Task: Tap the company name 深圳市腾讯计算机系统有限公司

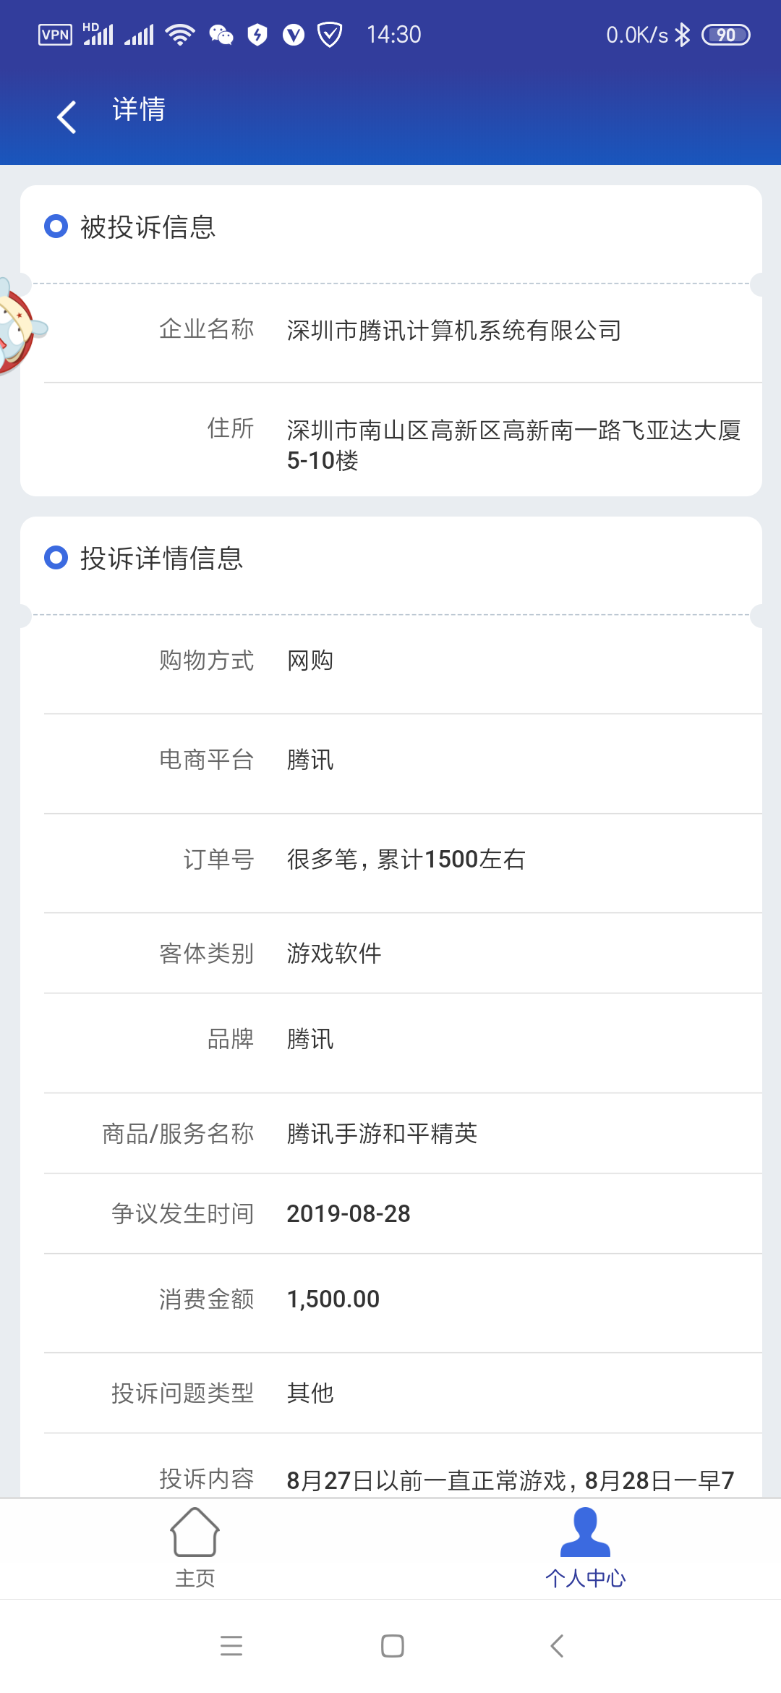Action: click(454, 331)
